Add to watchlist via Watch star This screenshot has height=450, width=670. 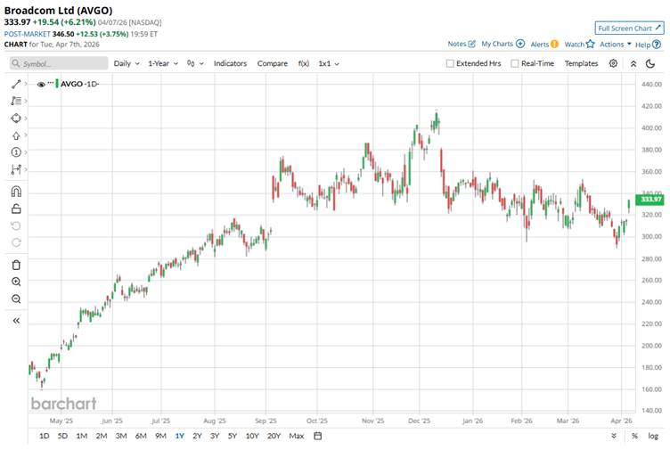coord(579,44)
